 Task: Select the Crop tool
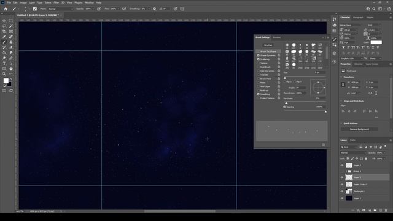point(4,31)
